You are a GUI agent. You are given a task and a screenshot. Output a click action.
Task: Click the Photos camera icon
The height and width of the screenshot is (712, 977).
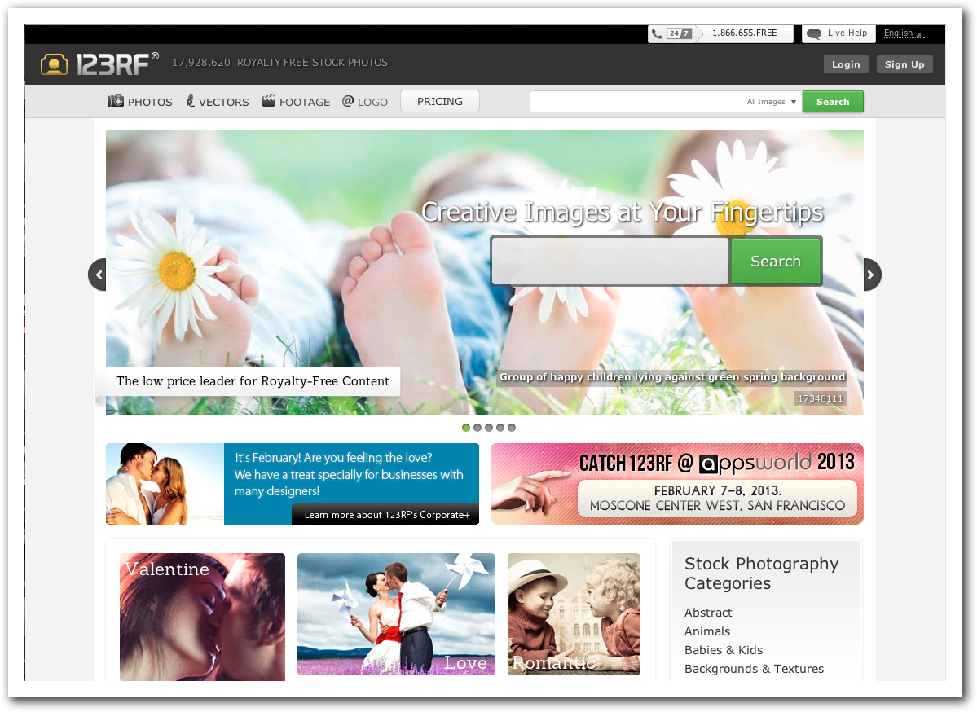115,101
